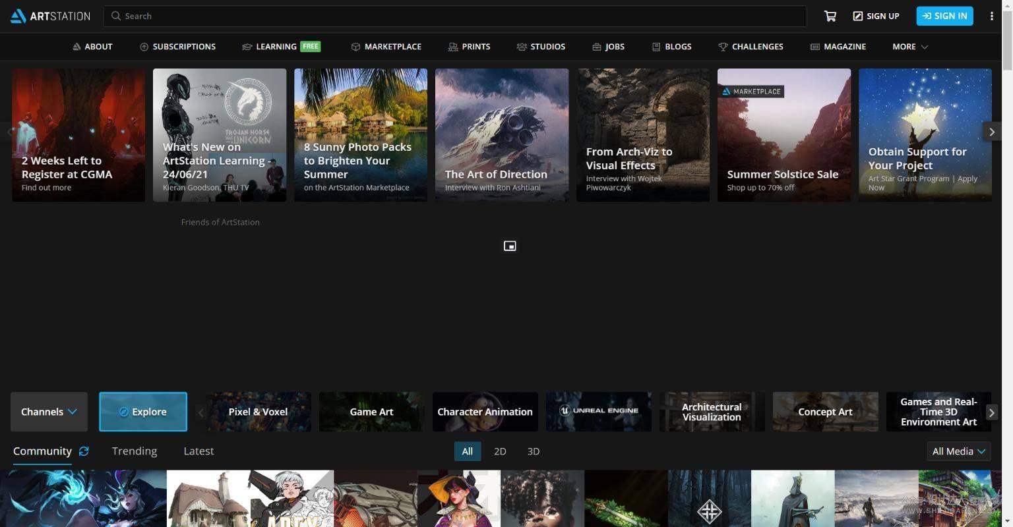Open Obtain Support for Your Project card
The width and height of the screenshot is (1013, 527).
925,135
